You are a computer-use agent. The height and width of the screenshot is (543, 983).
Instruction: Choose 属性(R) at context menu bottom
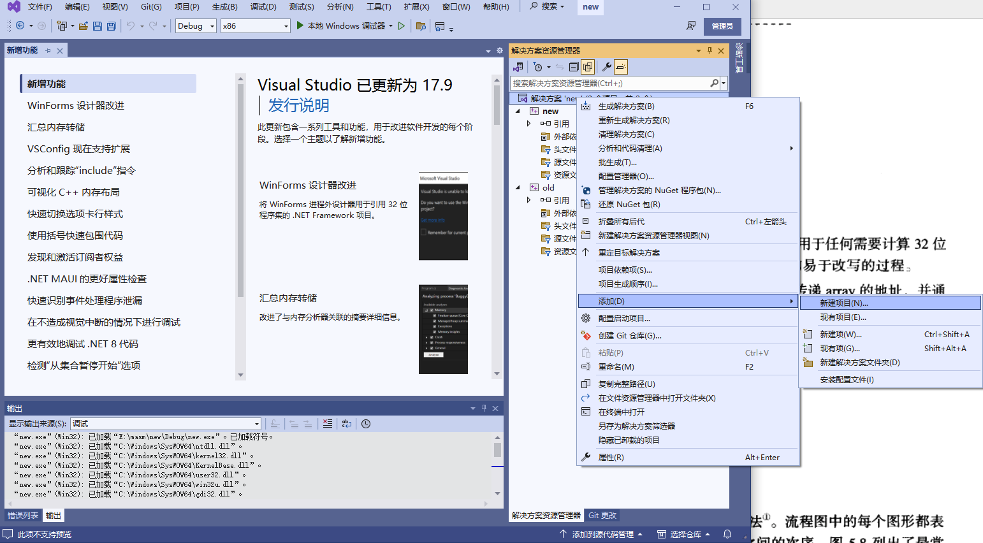coord(688,457)
